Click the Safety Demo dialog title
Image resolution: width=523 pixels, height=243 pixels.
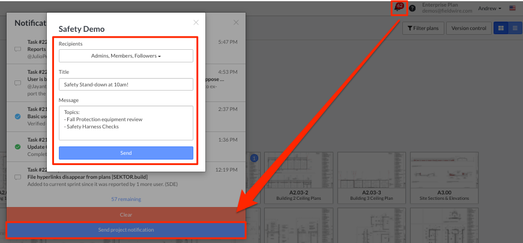pyautogui.click(x=82, y=29)
